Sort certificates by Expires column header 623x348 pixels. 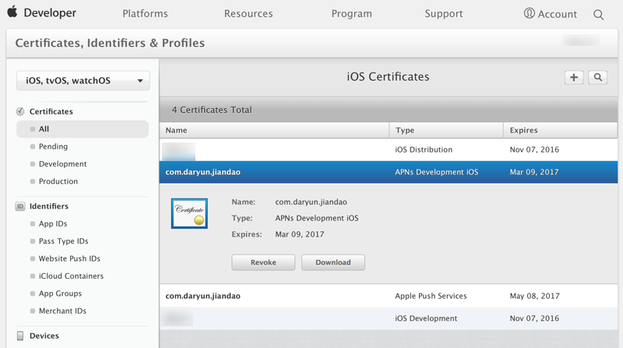[523, 130]
